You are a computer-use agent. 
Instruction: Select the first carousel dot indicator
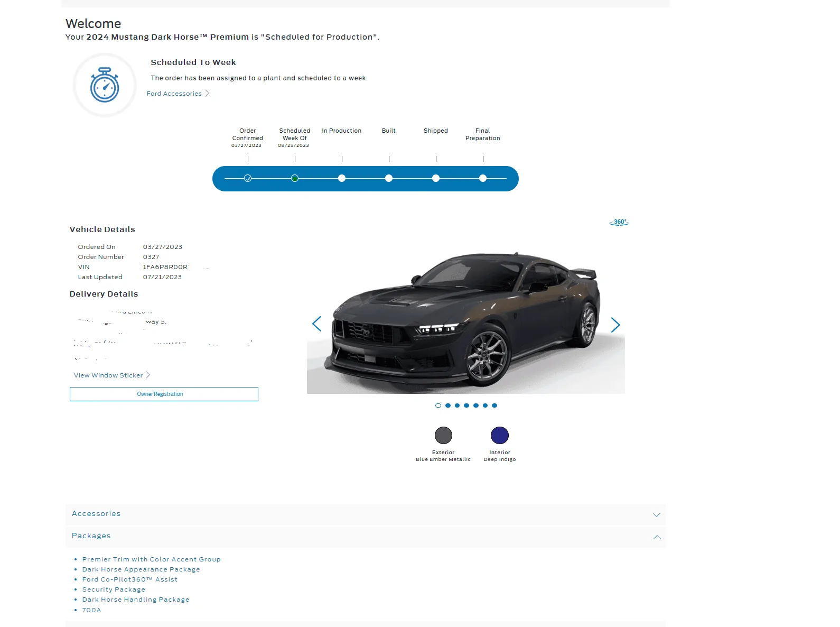click(x=438, y=405)
